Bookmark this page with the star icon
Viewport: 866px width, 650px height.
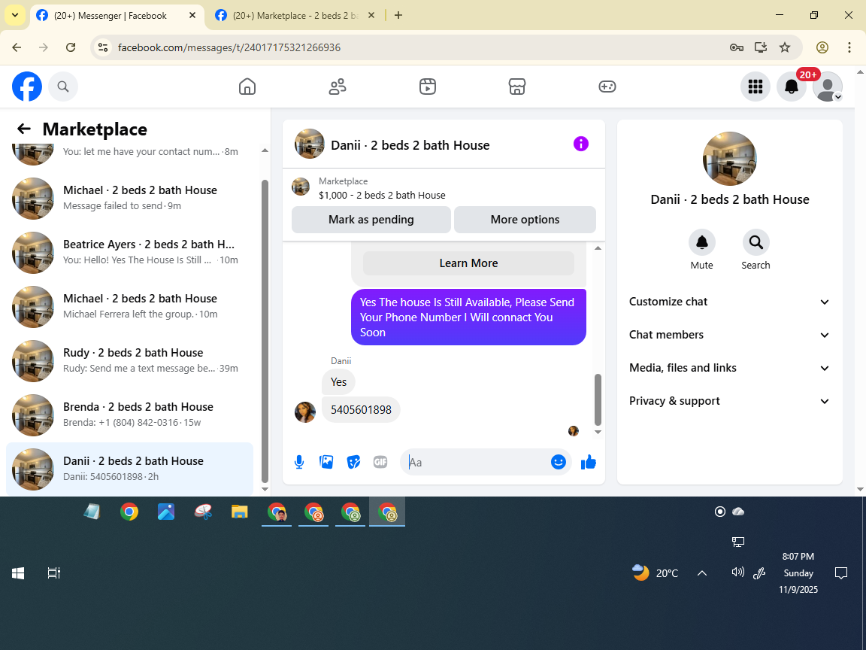[x=785, y=47]
